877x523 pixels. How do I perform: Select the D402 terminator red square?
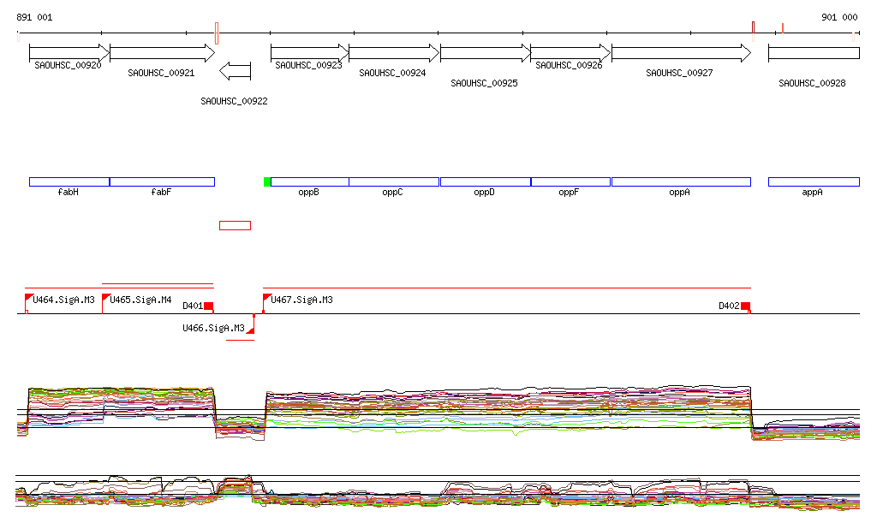[x=745, y=306]
